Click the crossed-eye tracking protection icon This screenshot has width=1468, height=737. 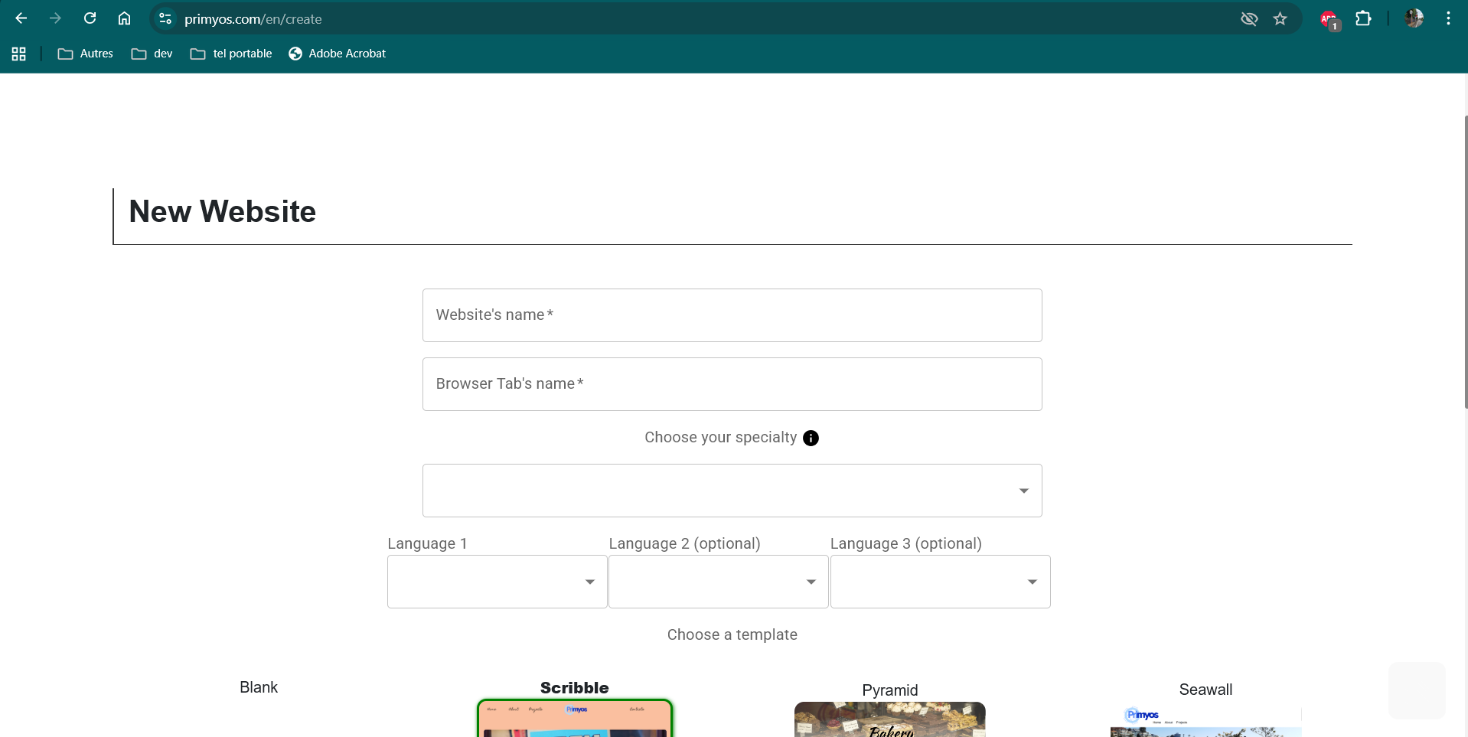[1248, 19]
